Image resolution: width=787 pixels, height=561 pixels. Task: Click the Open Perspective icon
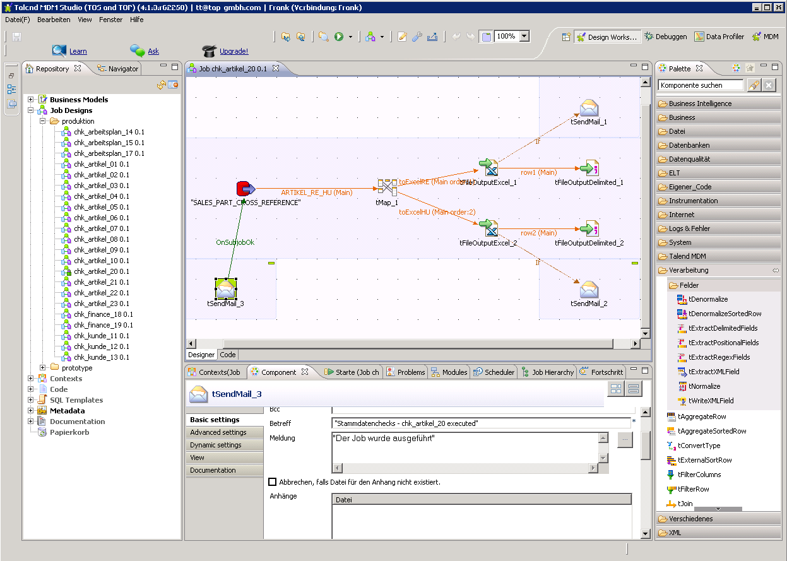(x=566, y=37)
